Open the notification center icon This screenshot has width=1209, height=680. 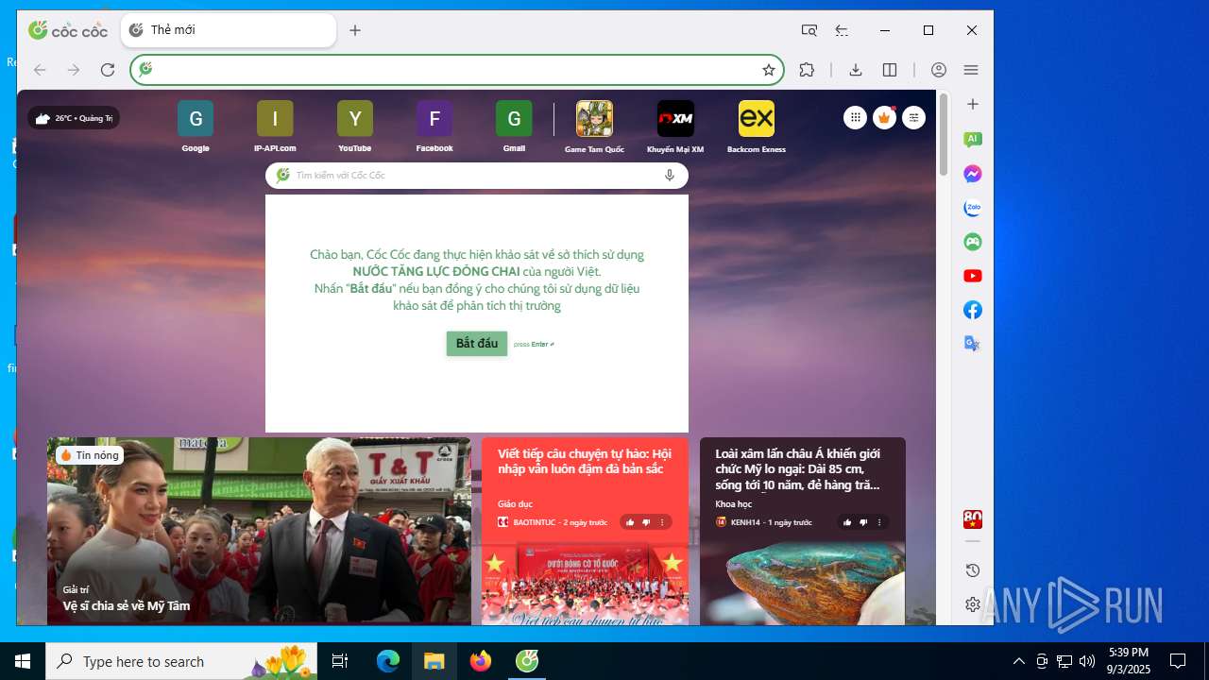click(x=1178, y=661)
